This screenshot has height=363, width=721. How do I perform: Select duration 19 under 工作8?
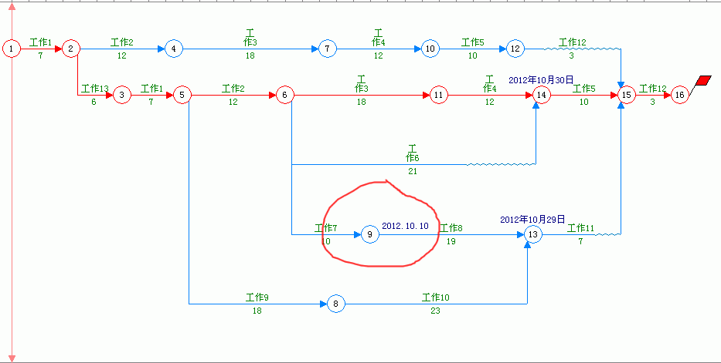(x=451, y=241)
